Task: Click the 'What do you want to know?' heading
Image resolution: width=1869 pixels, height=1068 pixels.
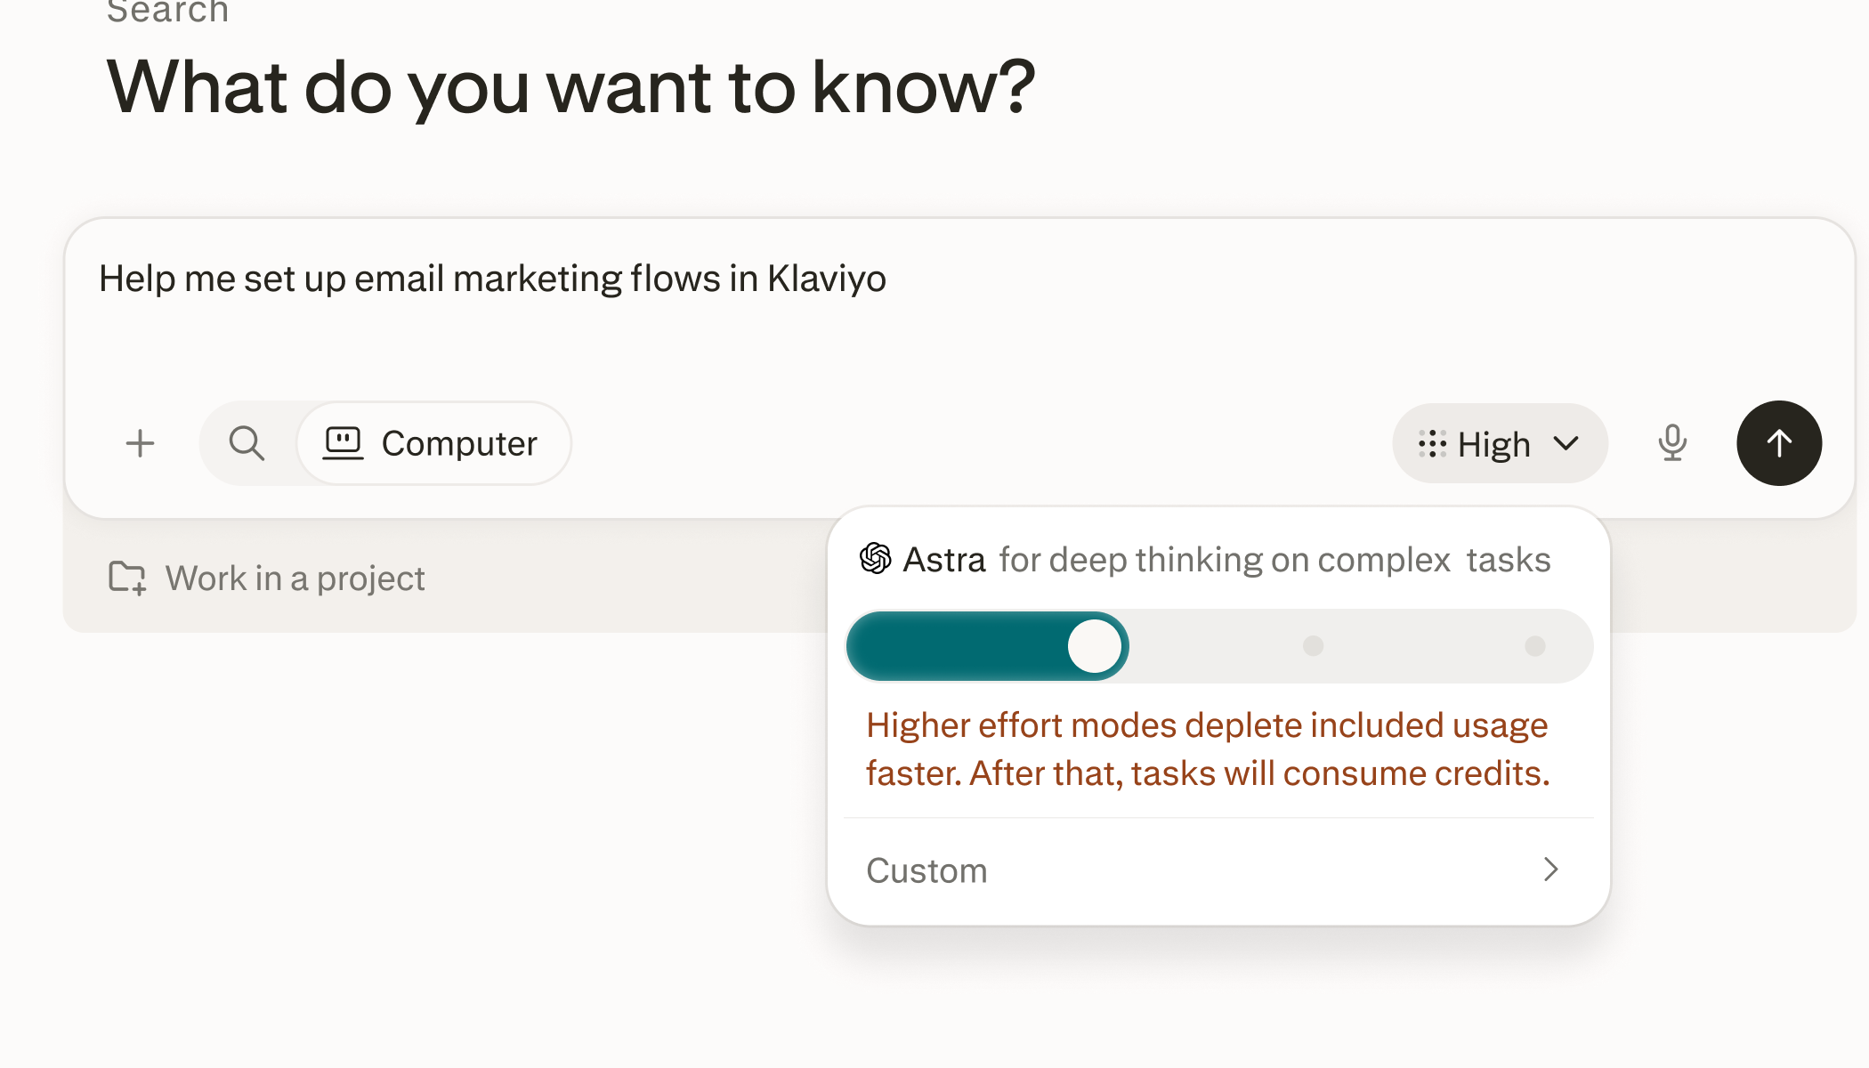Action: [x=571, y=87]
